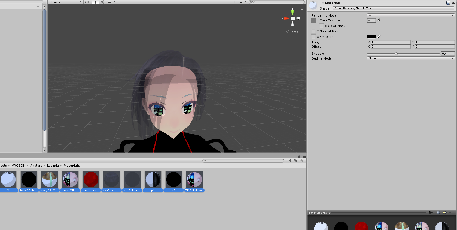
Task: Navigate to VRCSDK folder in breadcrumb
Action: coord(18,166)
